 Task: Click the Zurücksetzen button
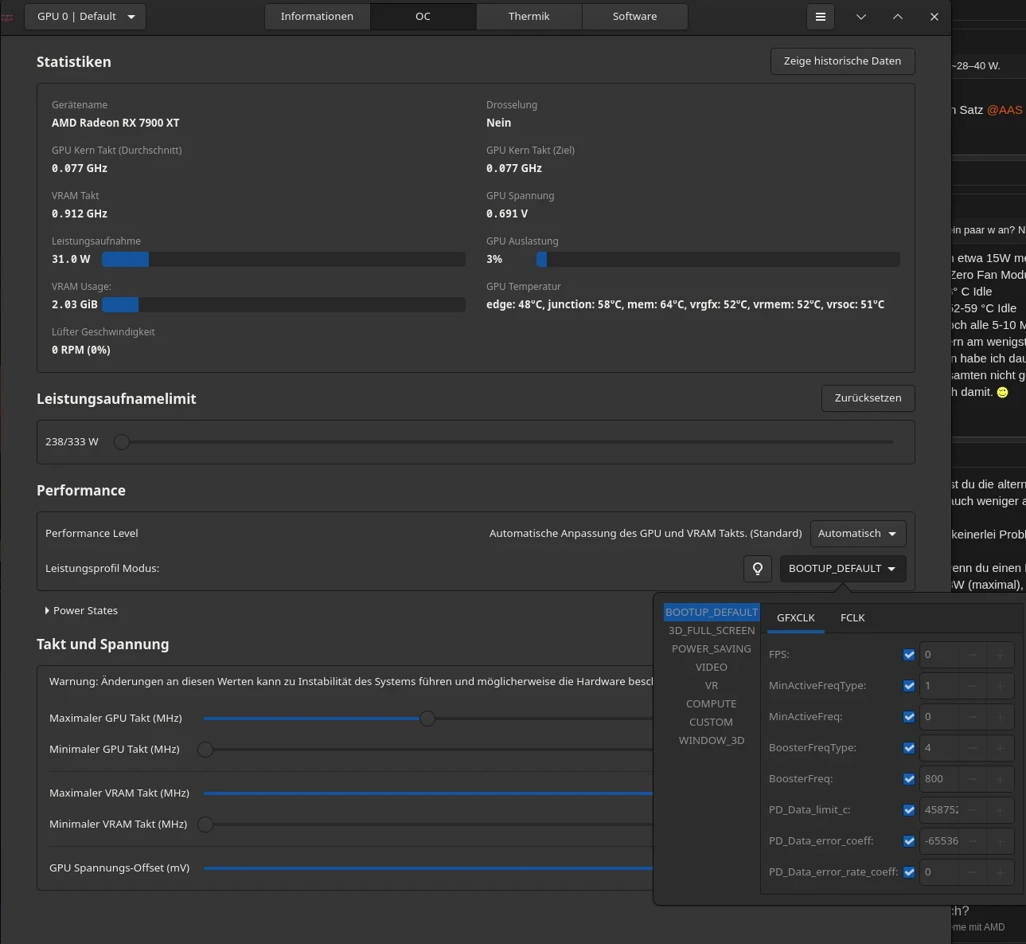click(x=868, y=398)
